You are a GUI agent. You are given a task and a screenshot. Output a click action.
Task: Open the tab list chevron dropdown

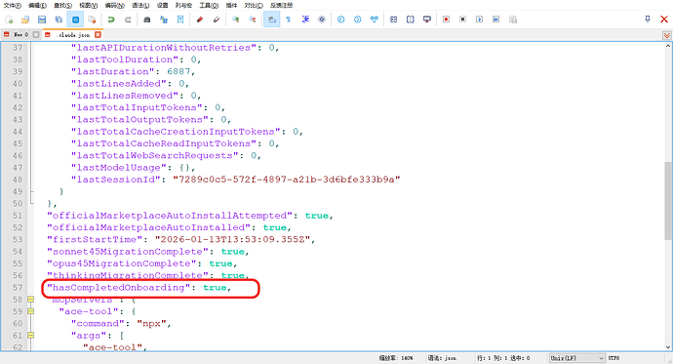[x=667, y=35]
